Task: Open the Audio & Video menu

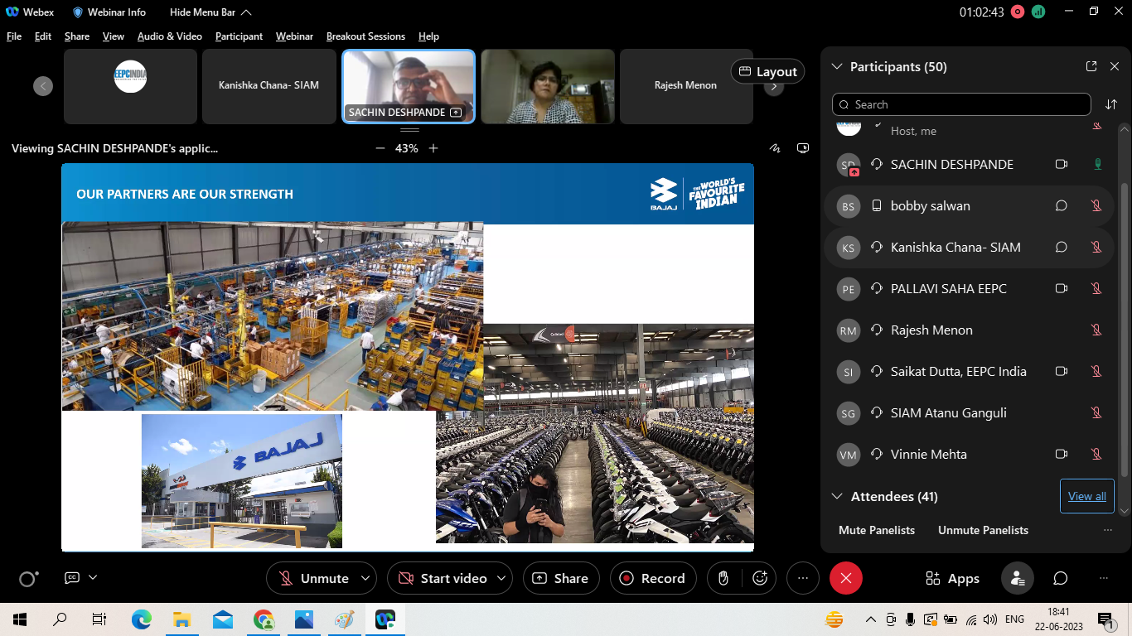Action: 170,36
